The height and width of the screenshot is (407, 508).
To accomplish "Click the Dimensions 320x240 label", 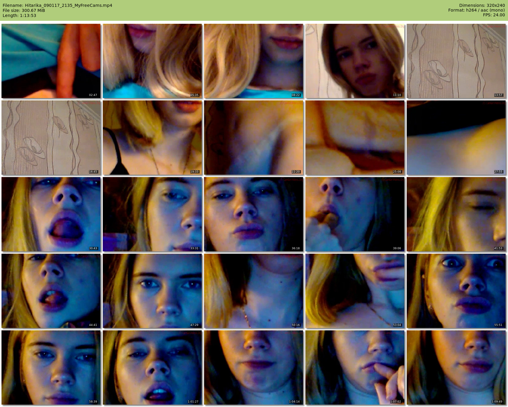I will click(482, 5).
